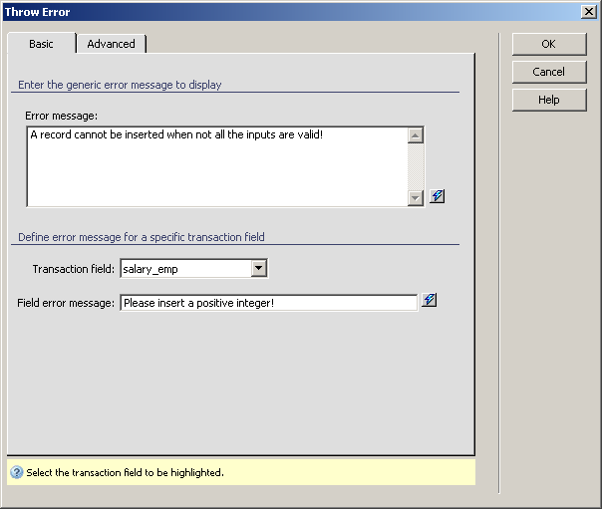Image resolution: width=602 pixels, height=509 pixels.
Task: Click inside the Error message text area
Action: [216, 166]
